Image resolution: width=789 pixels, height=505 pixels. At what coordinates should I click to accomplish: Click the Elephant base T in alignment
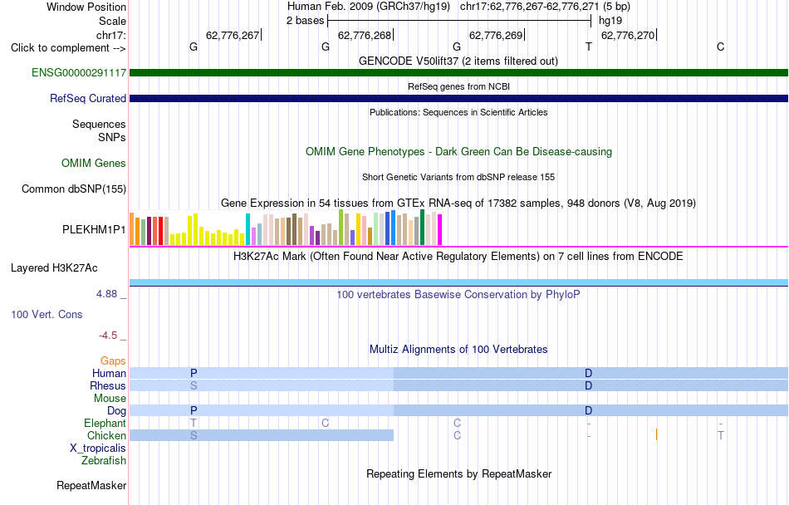(194, 423)
